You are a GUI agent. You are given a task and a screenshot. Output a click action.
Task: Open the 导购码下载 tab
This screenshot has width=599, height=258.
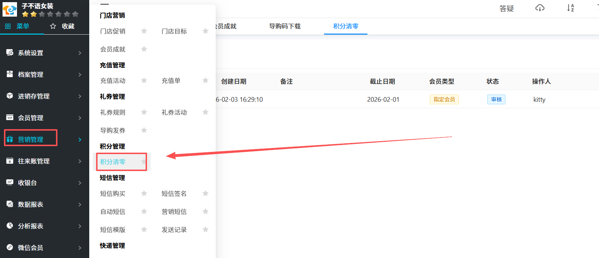click(x=285, y=26)
